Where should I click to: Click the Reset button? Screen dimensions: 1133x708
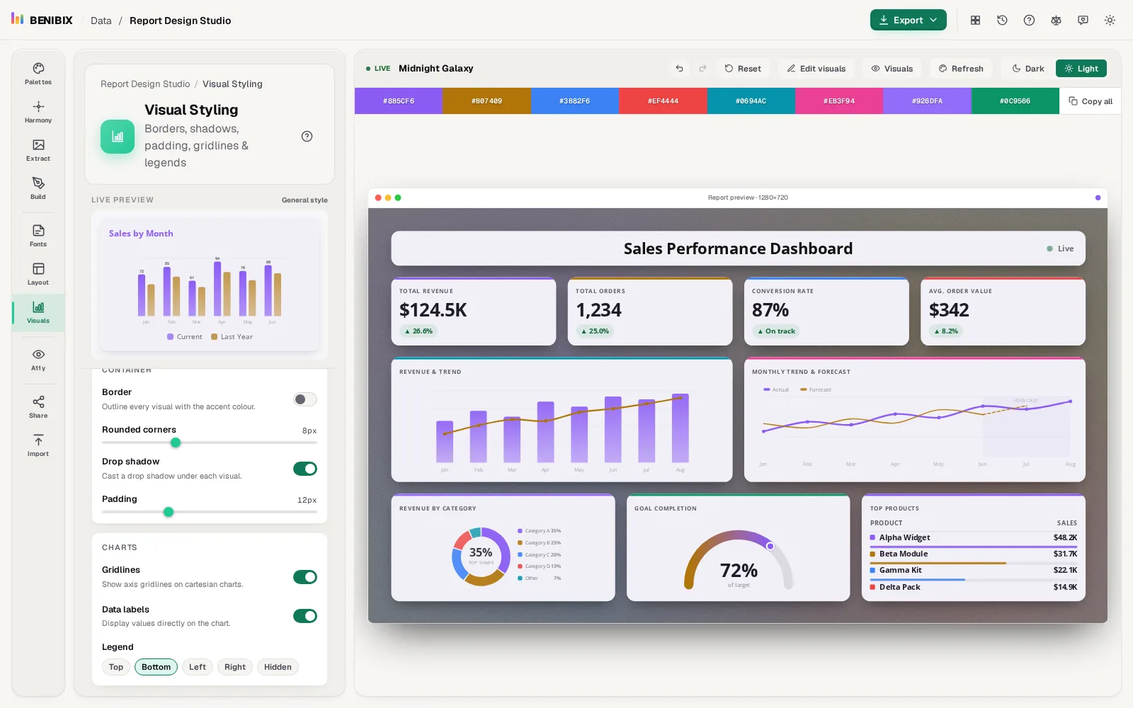tap(743, 69)
